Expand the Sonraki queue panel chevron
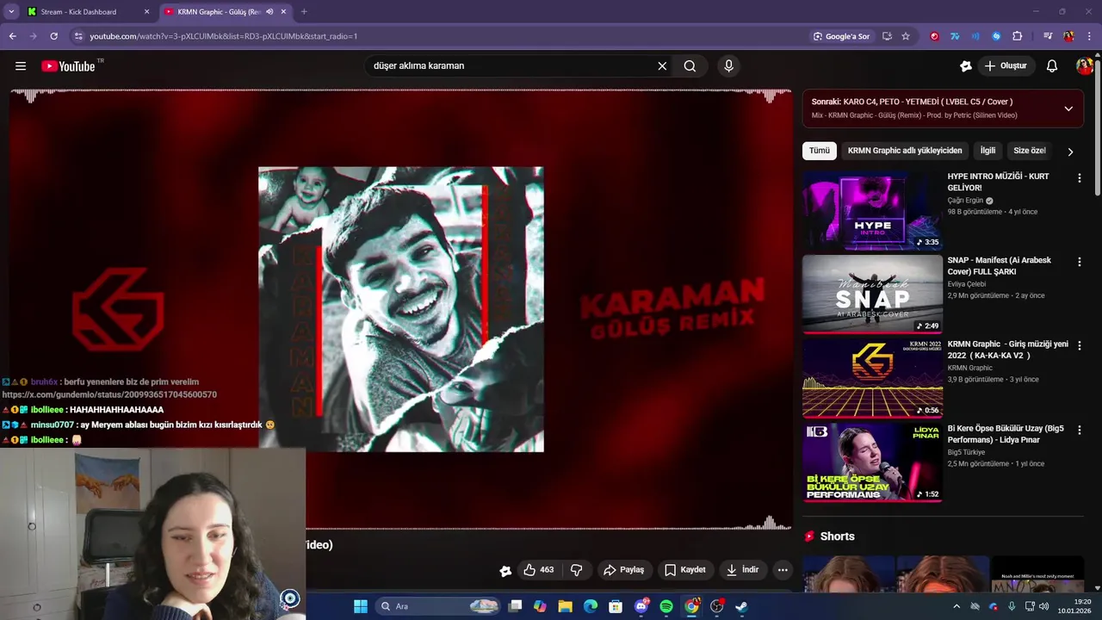This screenshot has height=620, width=1102. pyautogui.click(x=1068, y=108)
